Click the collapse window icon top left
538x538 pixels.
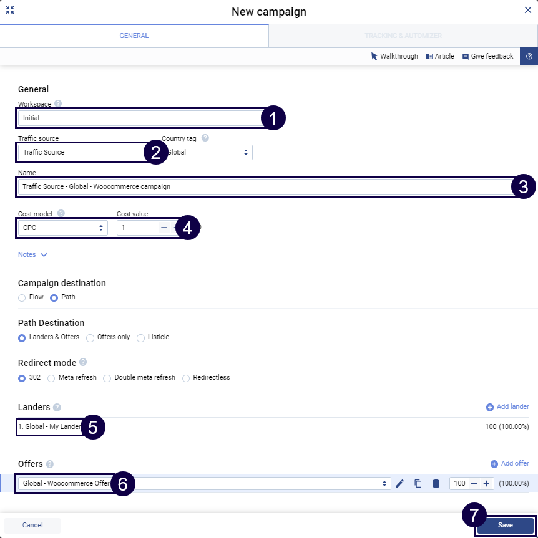(x=10, y=11)
